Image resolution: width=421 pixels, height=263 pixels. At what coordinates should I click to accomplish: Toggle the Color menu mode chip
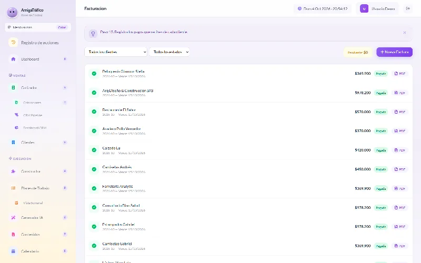click(62, 27)
